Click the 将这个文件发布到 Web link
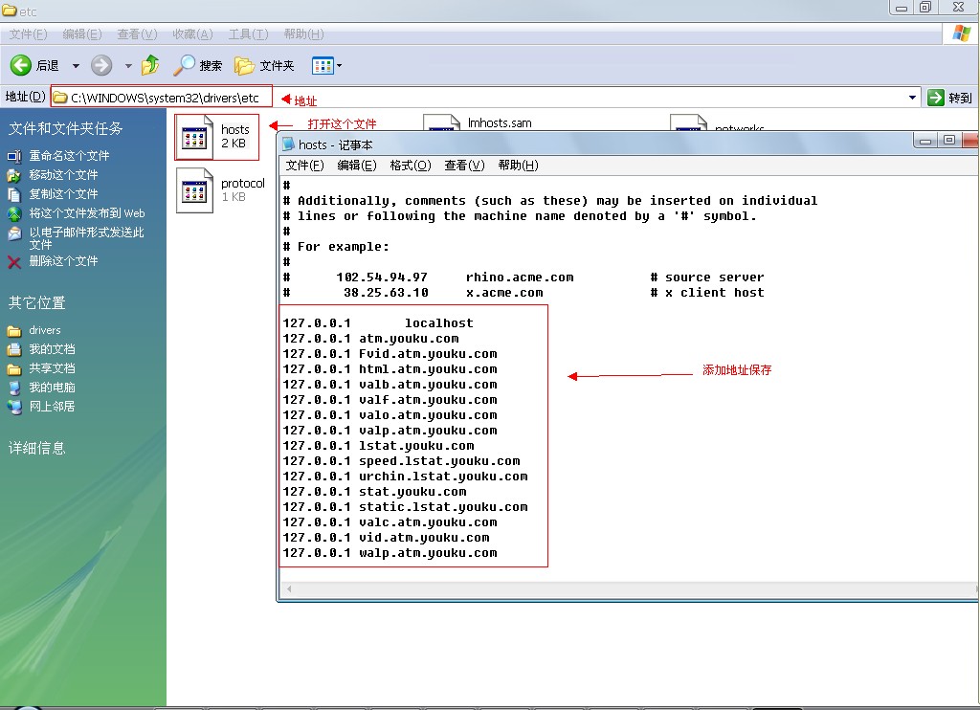The height and width of the screenshot is (710, 980). click(87, 213)
